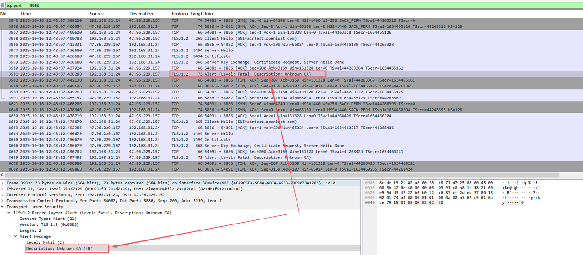The width and height of the screenshot is (583, 255).
Task: Expand the Ethernet II details node
Action: point(3,189)
